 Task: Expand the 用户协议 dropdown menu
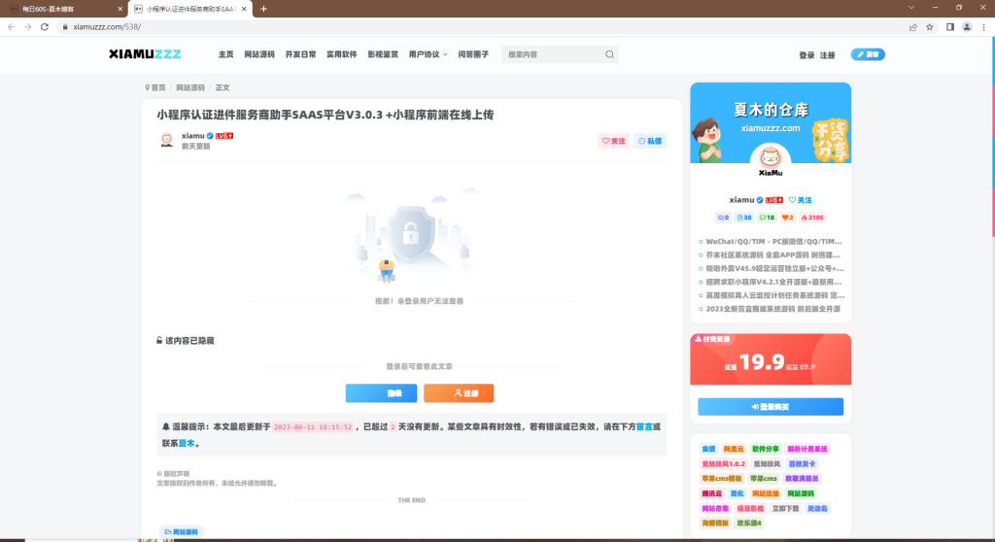pos(428,54)
